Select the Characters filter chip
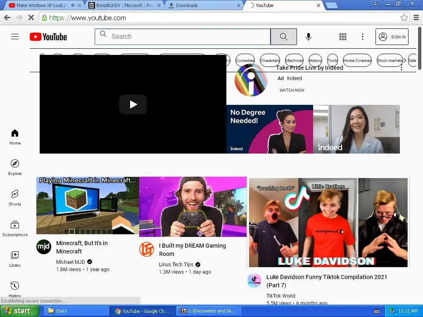 pos(270,60)
